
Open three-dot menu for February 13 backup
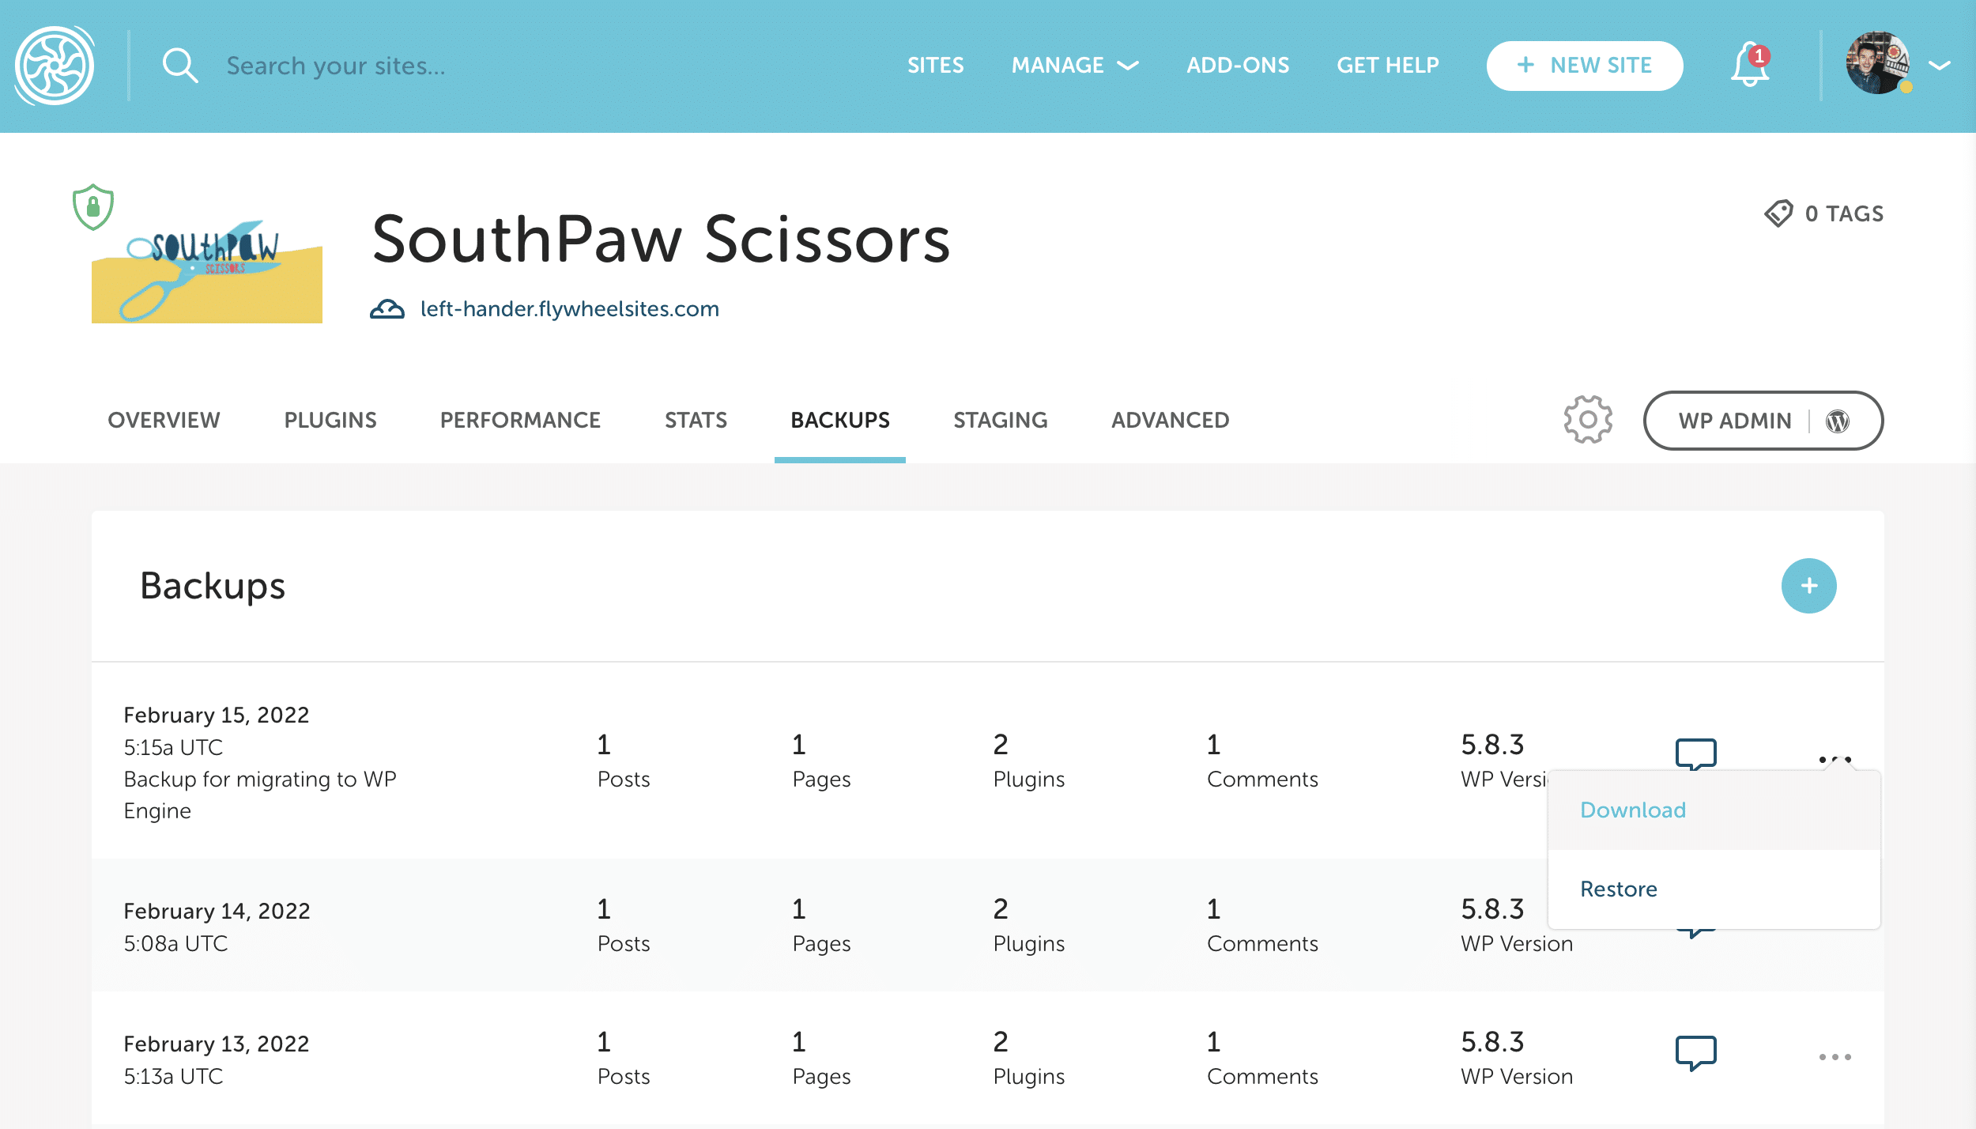tap(1835, 1057)
